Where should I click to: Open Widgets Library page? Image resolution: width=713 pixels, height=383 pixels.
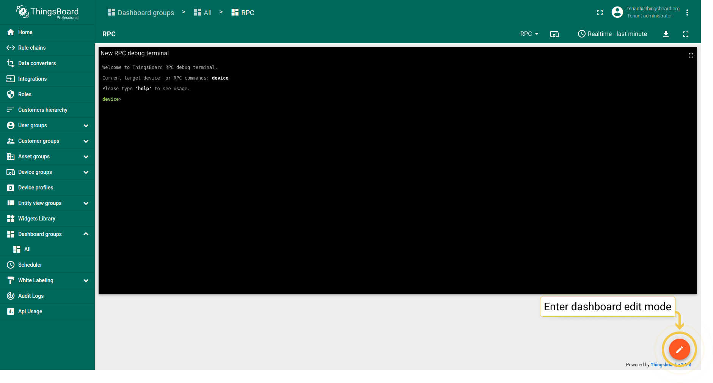[x=47, y=219]
